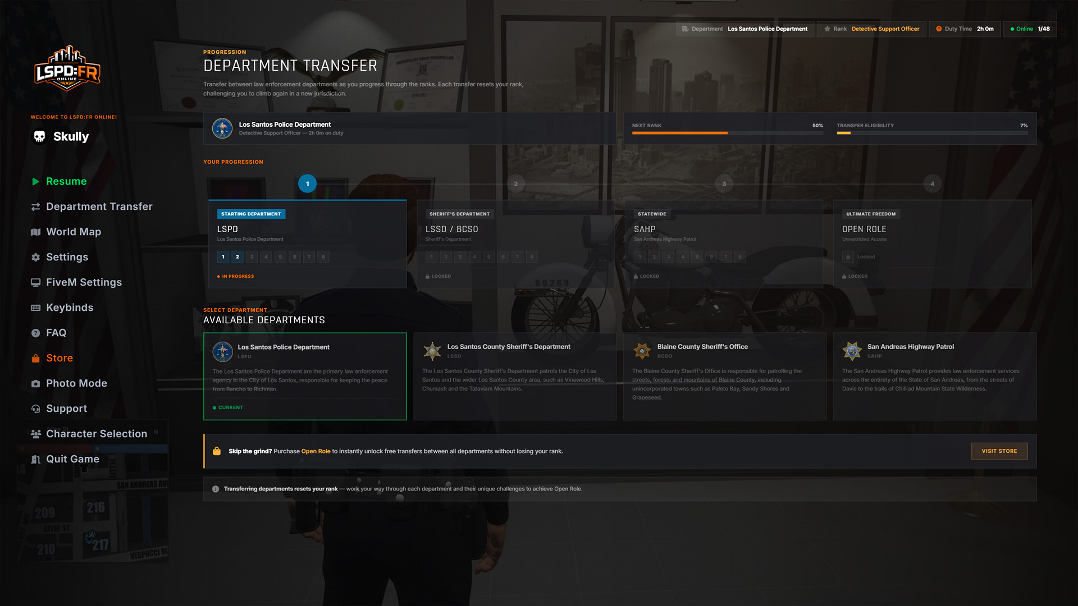Click progression step 2 circle marker

516,183
